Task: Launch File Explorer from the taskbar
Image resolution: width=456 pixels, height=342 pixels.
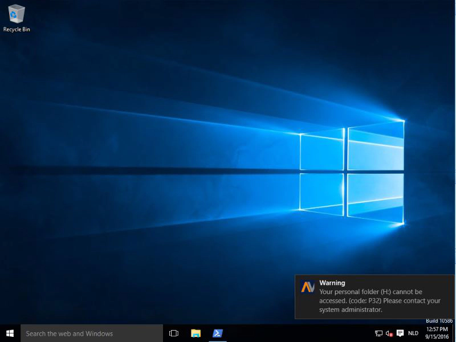Action: pyautogui.click(x=196, y=333)
